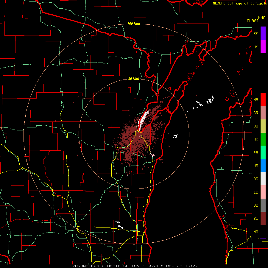This screenshot has height=268, width=268.
Task: Click the WS blue legend swatch
Action: click(263, 166)
